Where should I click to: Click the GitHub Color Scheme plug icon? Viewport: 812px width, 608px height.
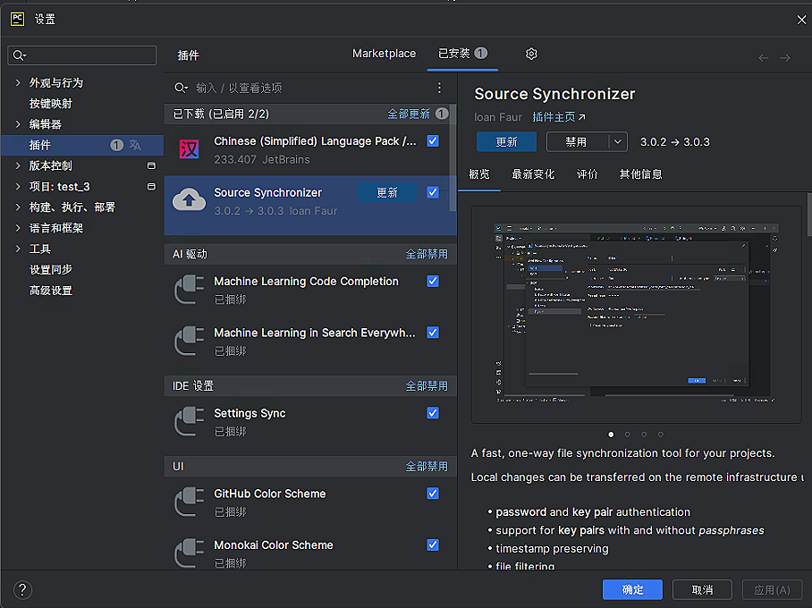pyautogui.click(x=189, y=502)
